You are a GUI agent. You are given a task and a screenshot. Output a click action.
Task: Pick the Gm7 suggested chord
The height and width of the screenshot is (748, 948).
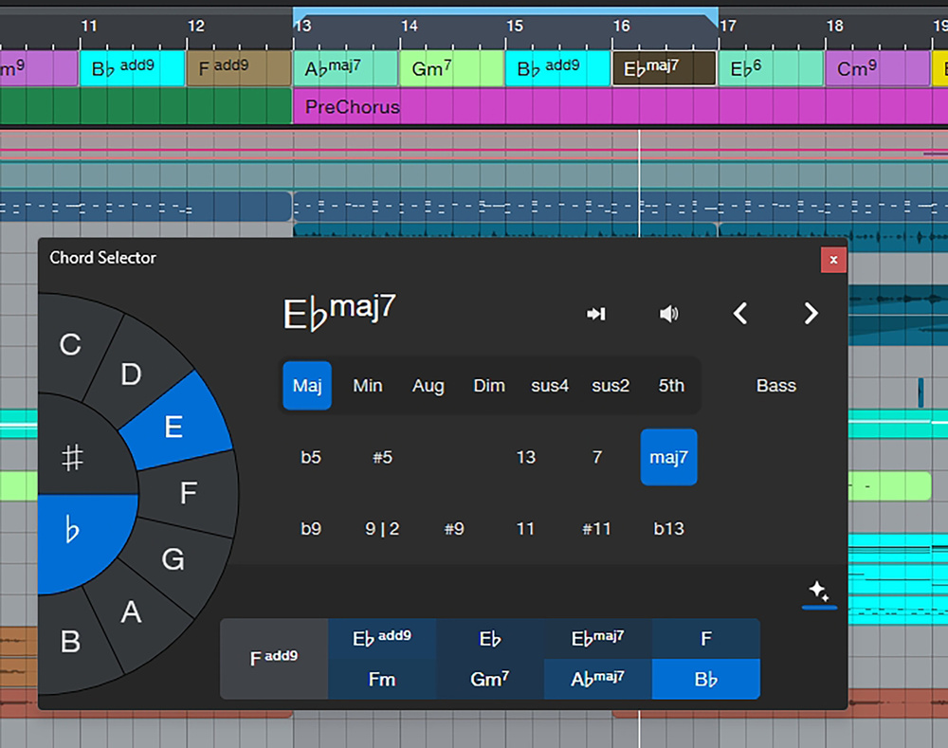tap(489, 680)
